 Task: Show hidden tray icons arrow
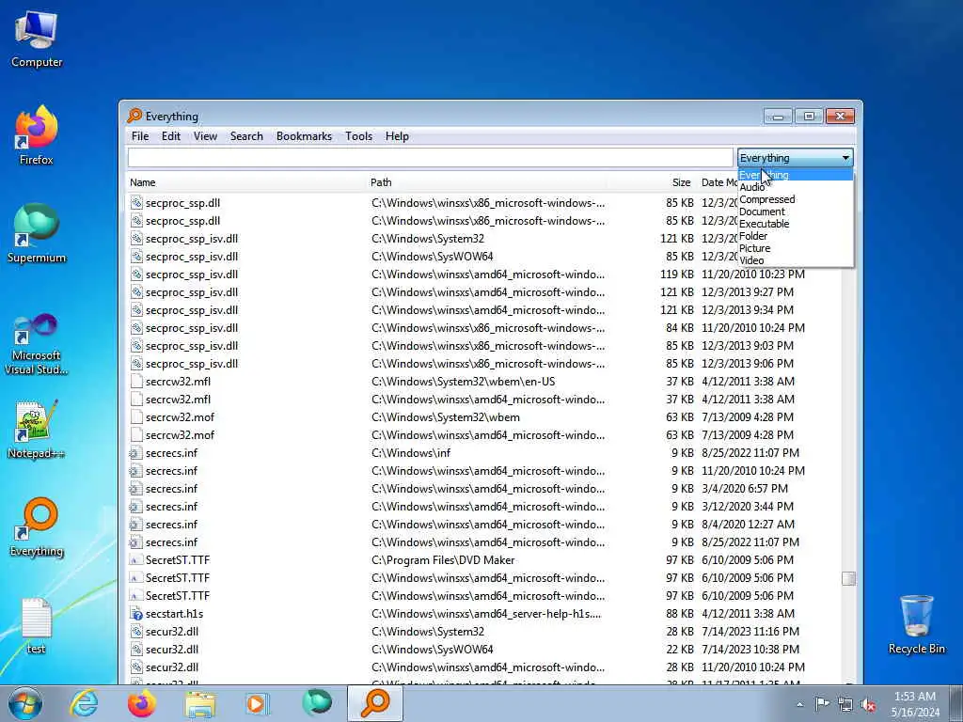click(799, 704)
